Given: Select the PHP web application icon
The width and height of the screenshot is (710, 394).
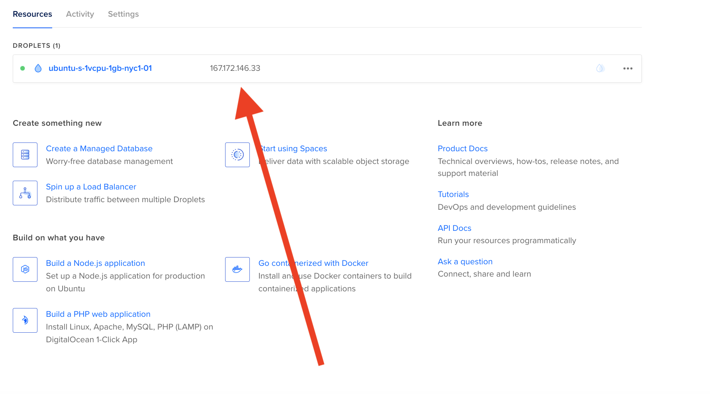Looking at the screenshot, I should tap(25, 320).
